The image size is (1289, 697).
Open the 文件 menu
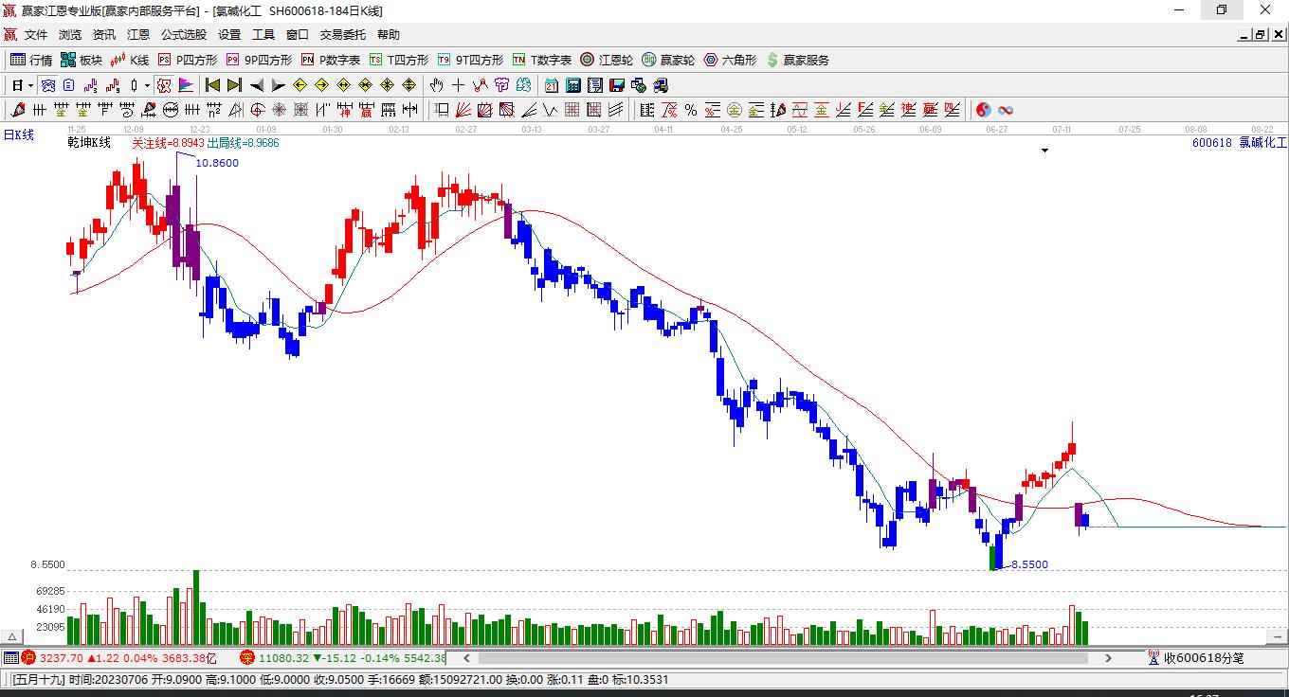(36, 35)
